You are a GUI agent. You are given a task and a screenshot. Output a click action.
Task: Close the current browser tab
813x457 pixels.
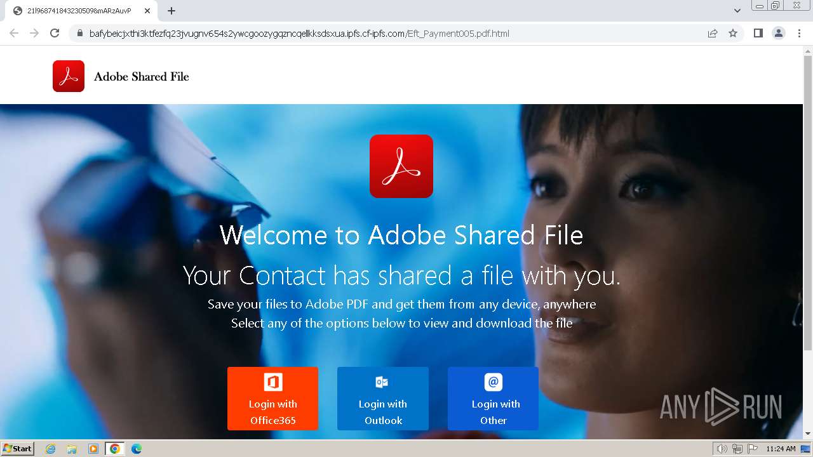(x=147, y=11)
